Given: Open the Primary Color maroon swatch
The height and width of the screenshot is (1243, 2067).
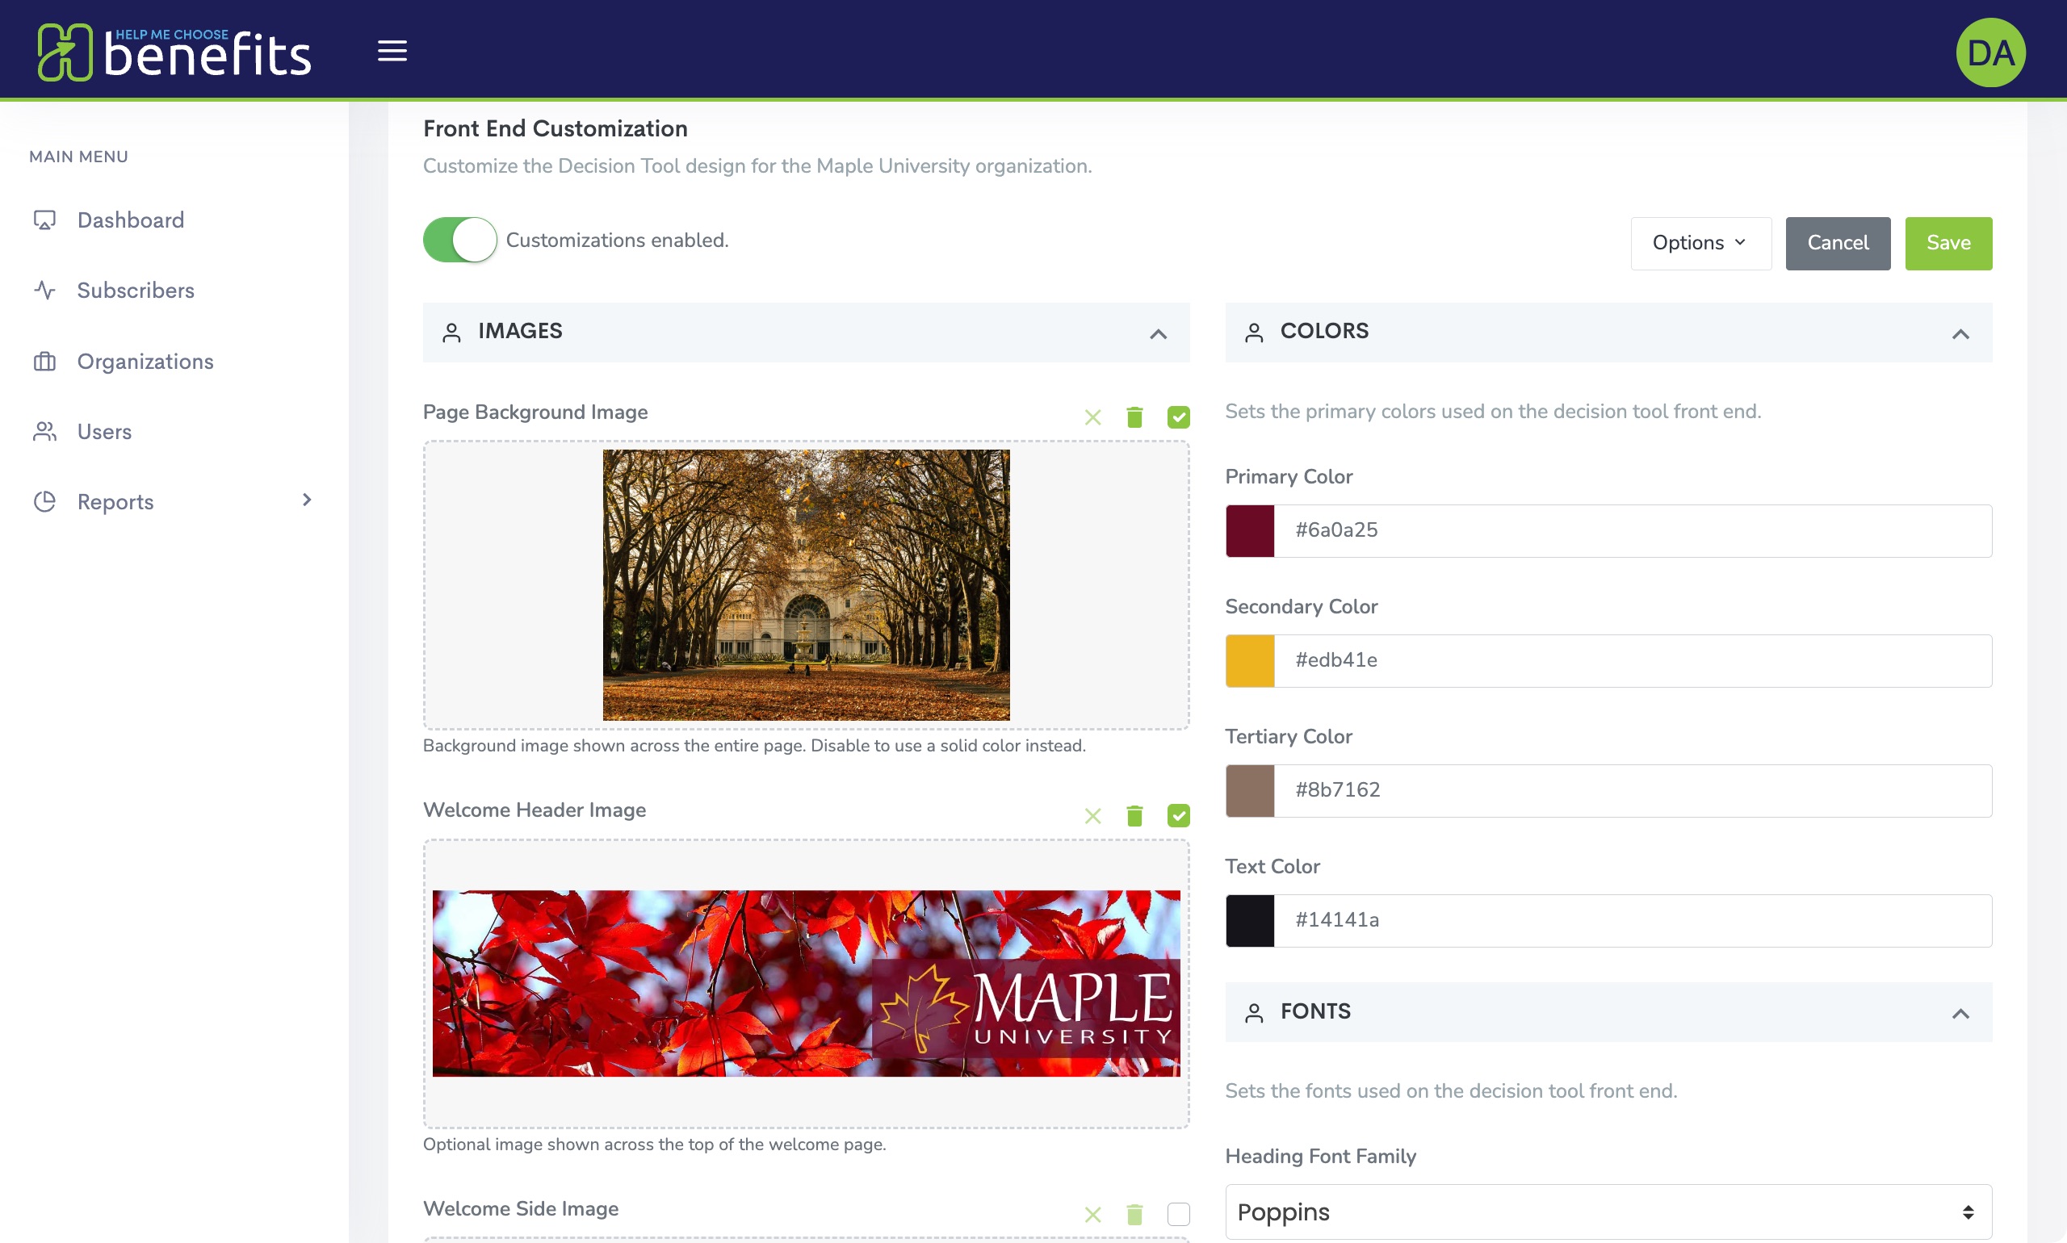Looking at the screenshot, I should tap(1250, 531).
